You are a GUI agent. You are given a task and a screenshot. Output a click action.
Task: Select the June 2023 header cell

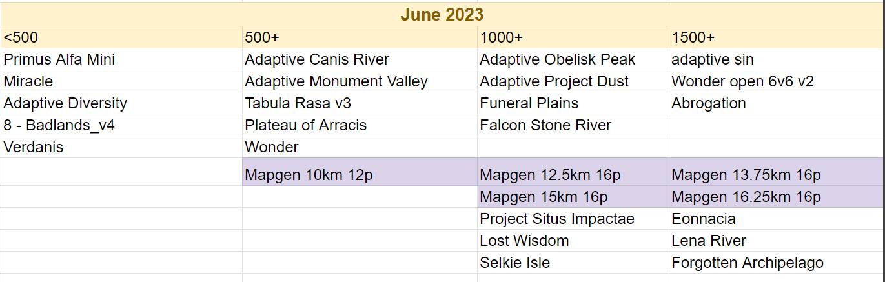point(442,14)
